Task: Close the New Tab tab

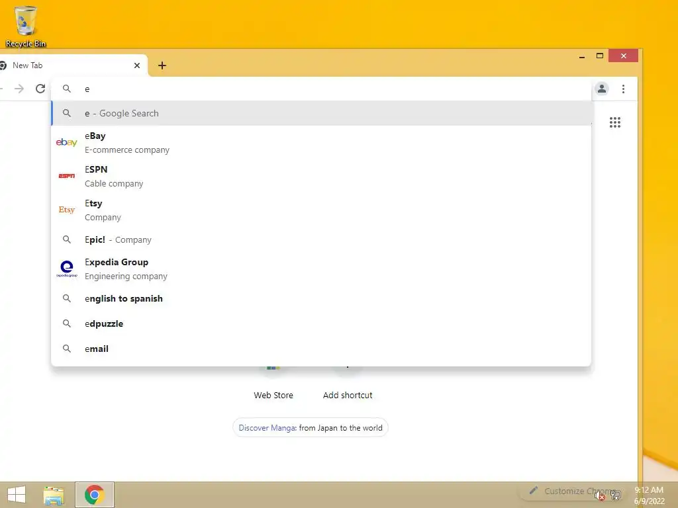Action: (x=137, y=65)
